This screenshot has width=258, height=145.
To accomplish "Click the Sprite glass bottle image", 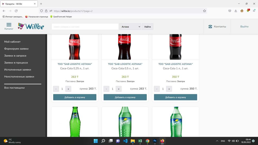I will point(75,122).
